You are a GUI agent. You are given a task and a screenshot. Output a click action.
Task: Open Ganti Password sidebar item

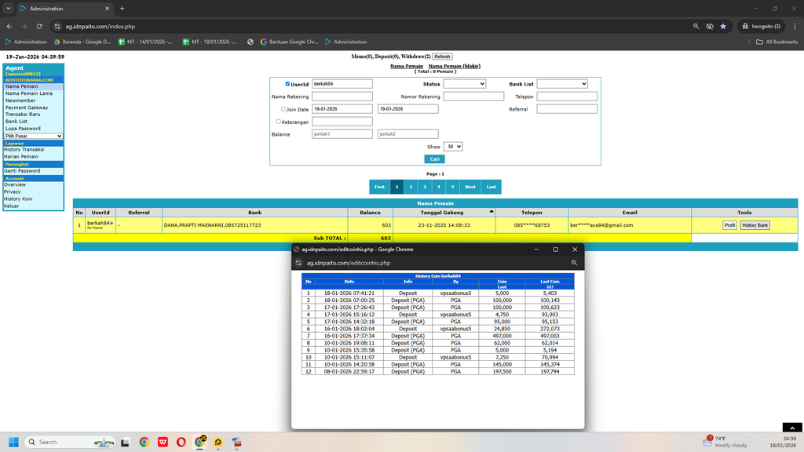(x=22, y=170)
